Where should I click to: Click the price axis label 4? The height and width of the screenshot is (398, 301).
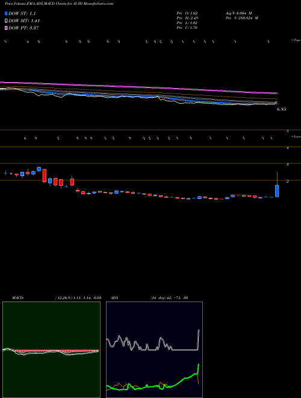point(288,148)
